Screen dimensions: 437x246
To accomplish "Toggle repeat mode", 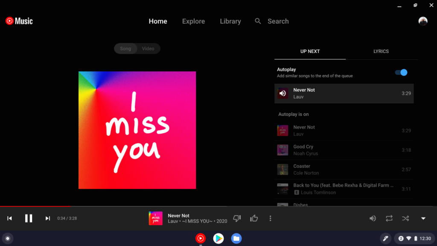I will click(389, 218).
